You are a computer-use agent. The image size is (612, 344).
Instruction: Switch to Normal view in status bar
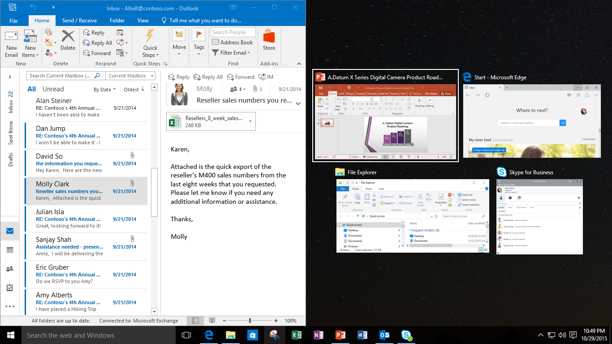pos(195,321)
